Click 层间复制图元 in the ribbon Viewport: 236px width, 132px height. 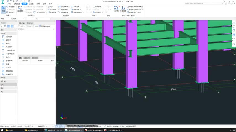tap(64, 7)
